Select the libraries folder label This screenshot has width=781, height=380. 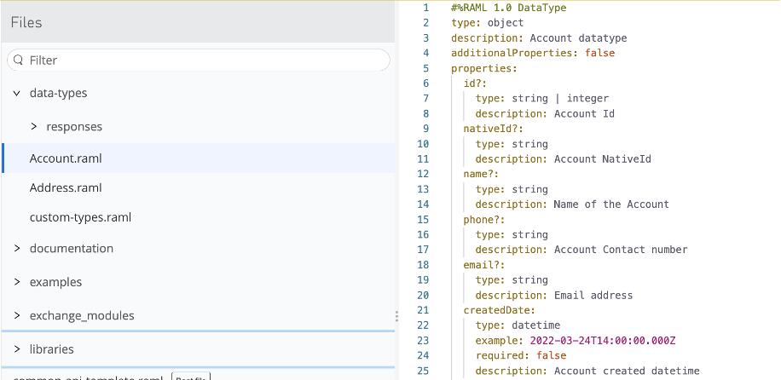[52, 349]
